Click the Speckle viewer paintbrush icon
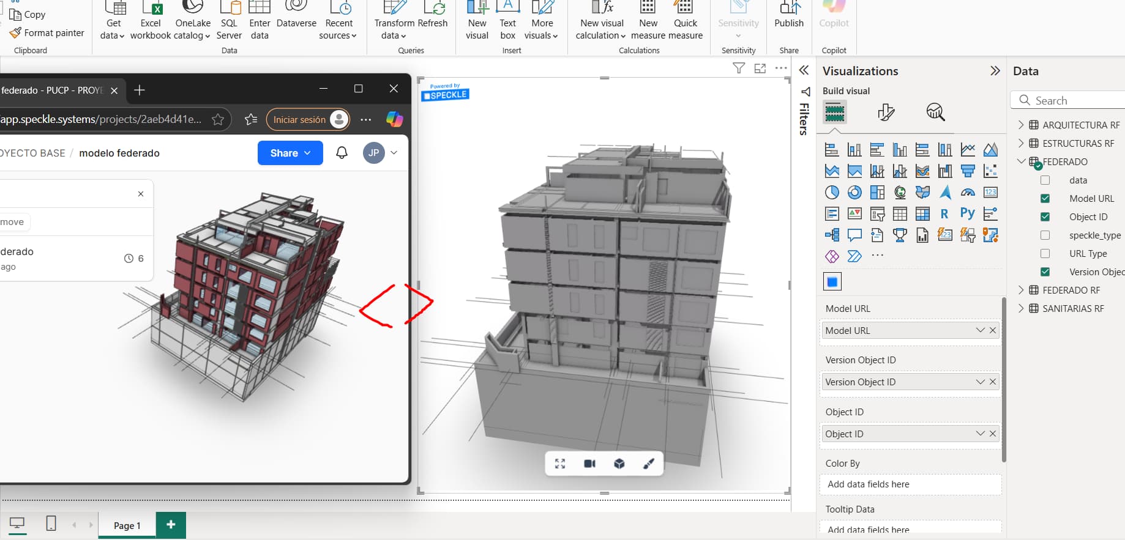The height and width of the screenshot is (540, 1125). 649,464
